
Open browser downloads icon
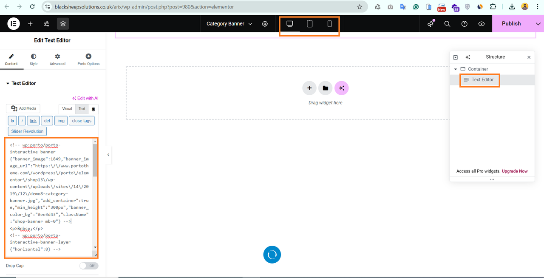[x=512, y=7]
